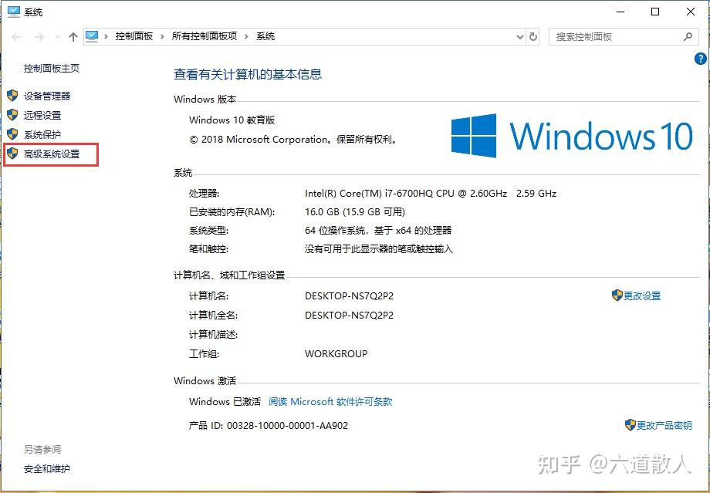Click 计算机全名 value DESKTOP-NS7Q2P2

point(349,316)
